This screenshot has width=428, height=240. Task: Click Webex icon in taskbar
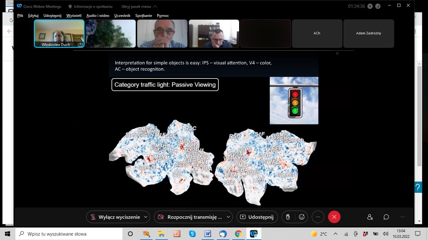(253, 234)
